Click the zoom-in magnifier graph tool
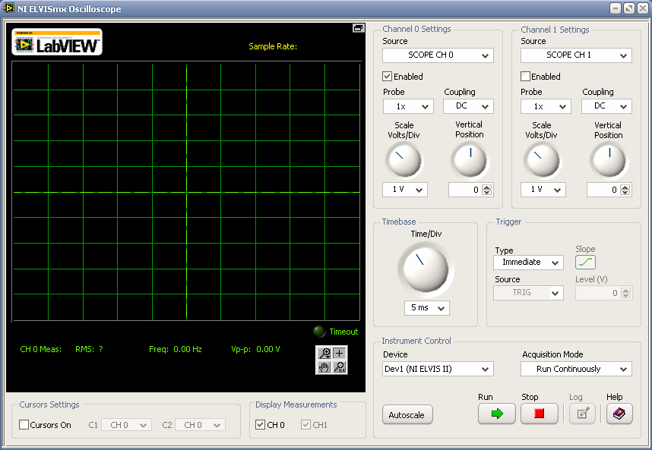Image resolution: width=652 pixels, height=450 pixels. 324,354
